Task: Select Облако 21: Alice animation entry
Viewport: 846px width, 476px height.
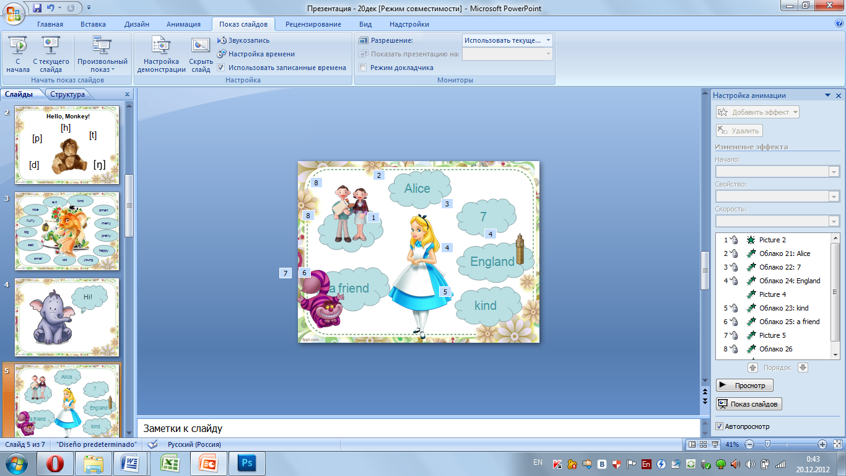Action: tap(773, 253)
